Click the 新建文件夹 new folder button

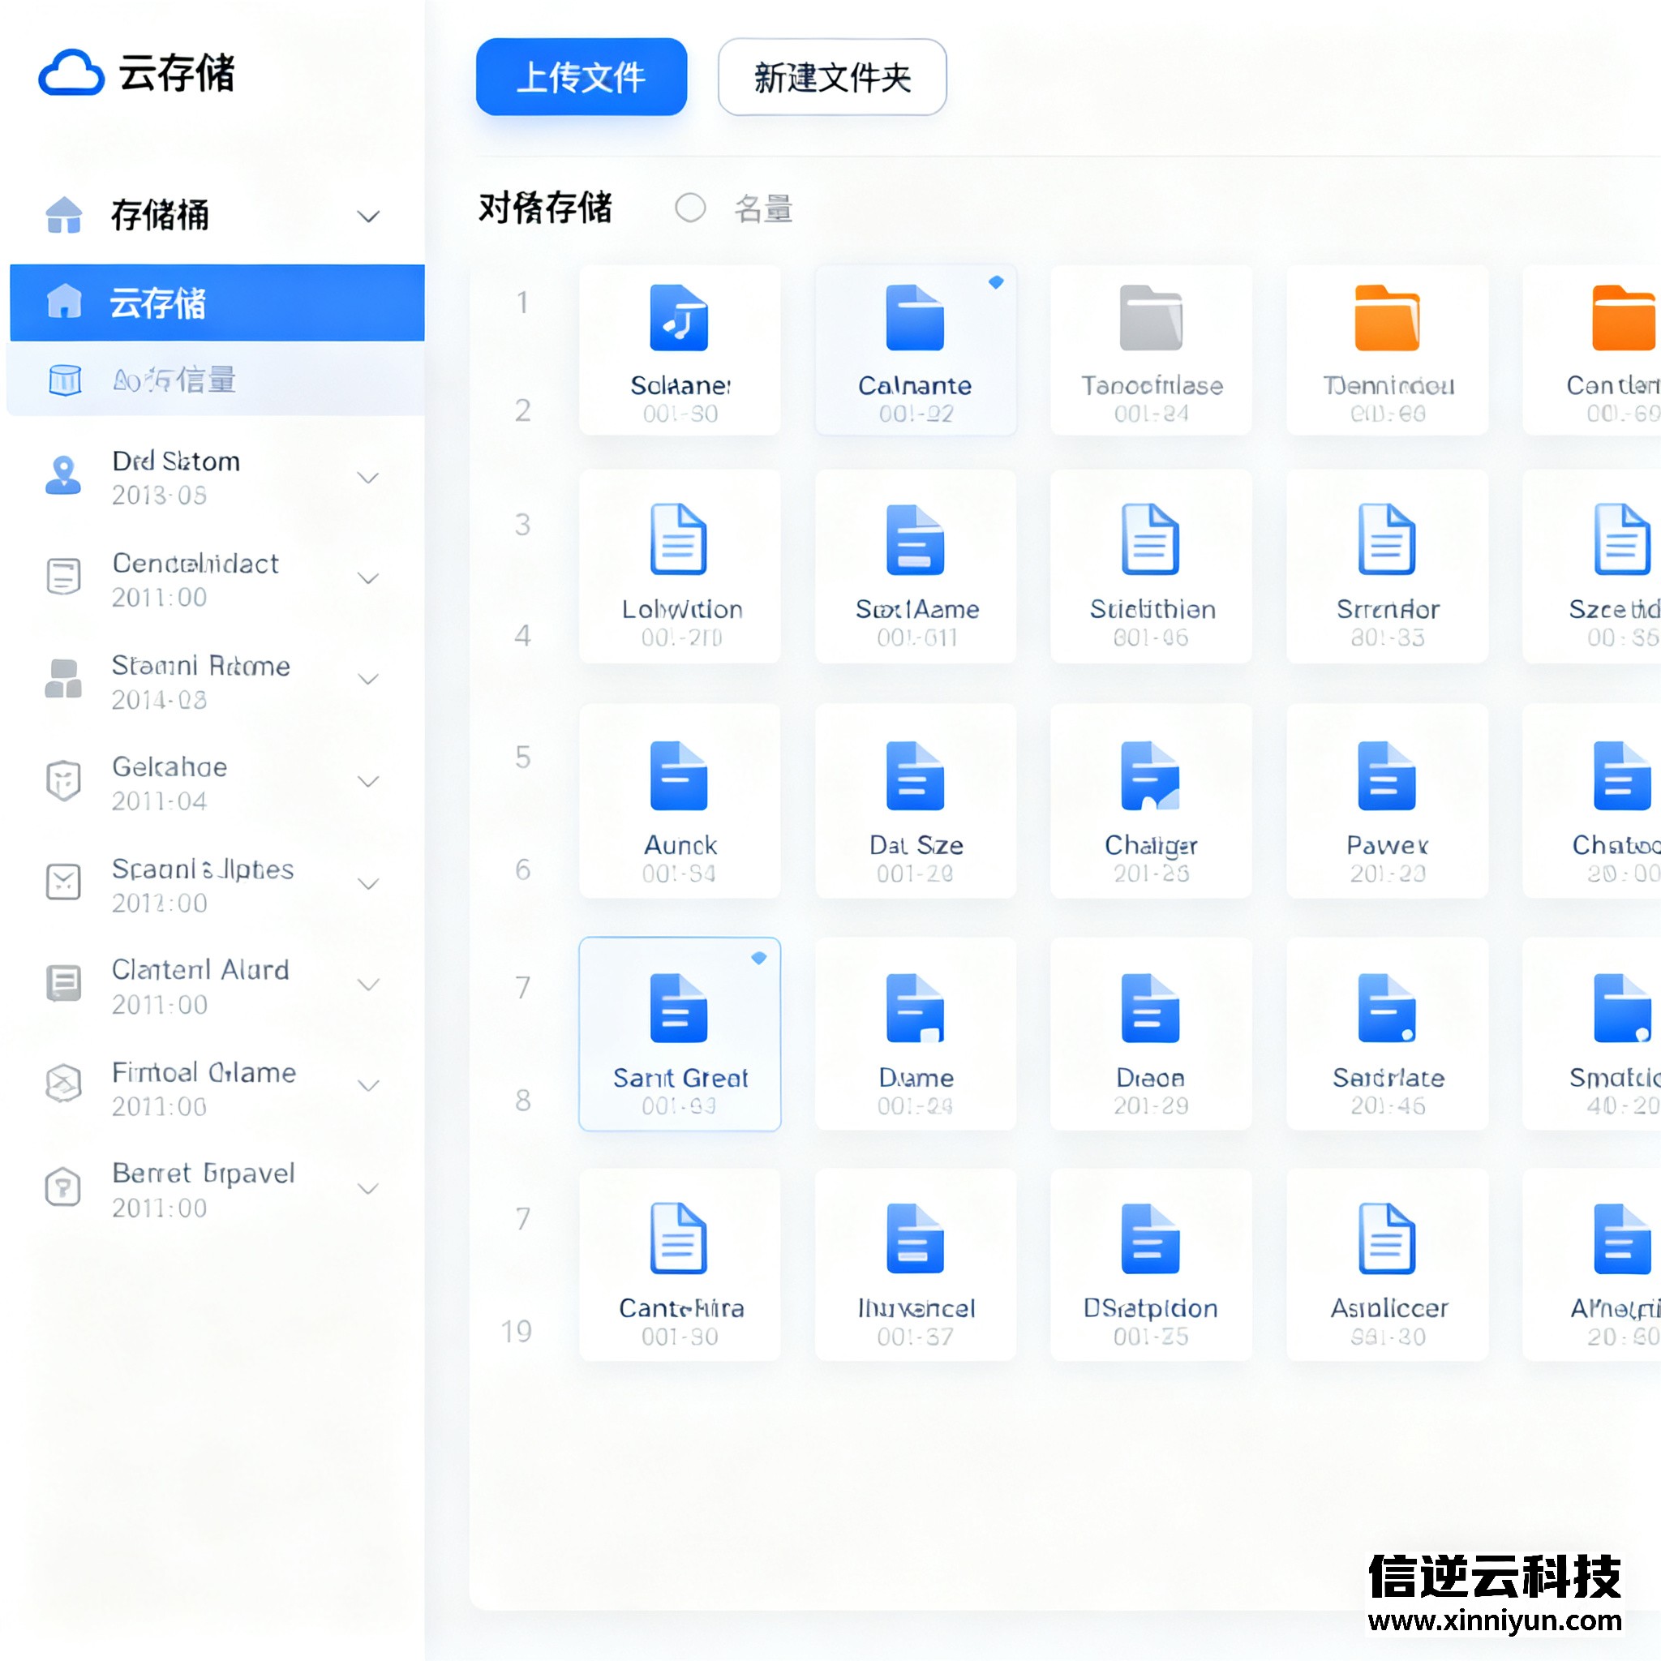pos(831,77)
